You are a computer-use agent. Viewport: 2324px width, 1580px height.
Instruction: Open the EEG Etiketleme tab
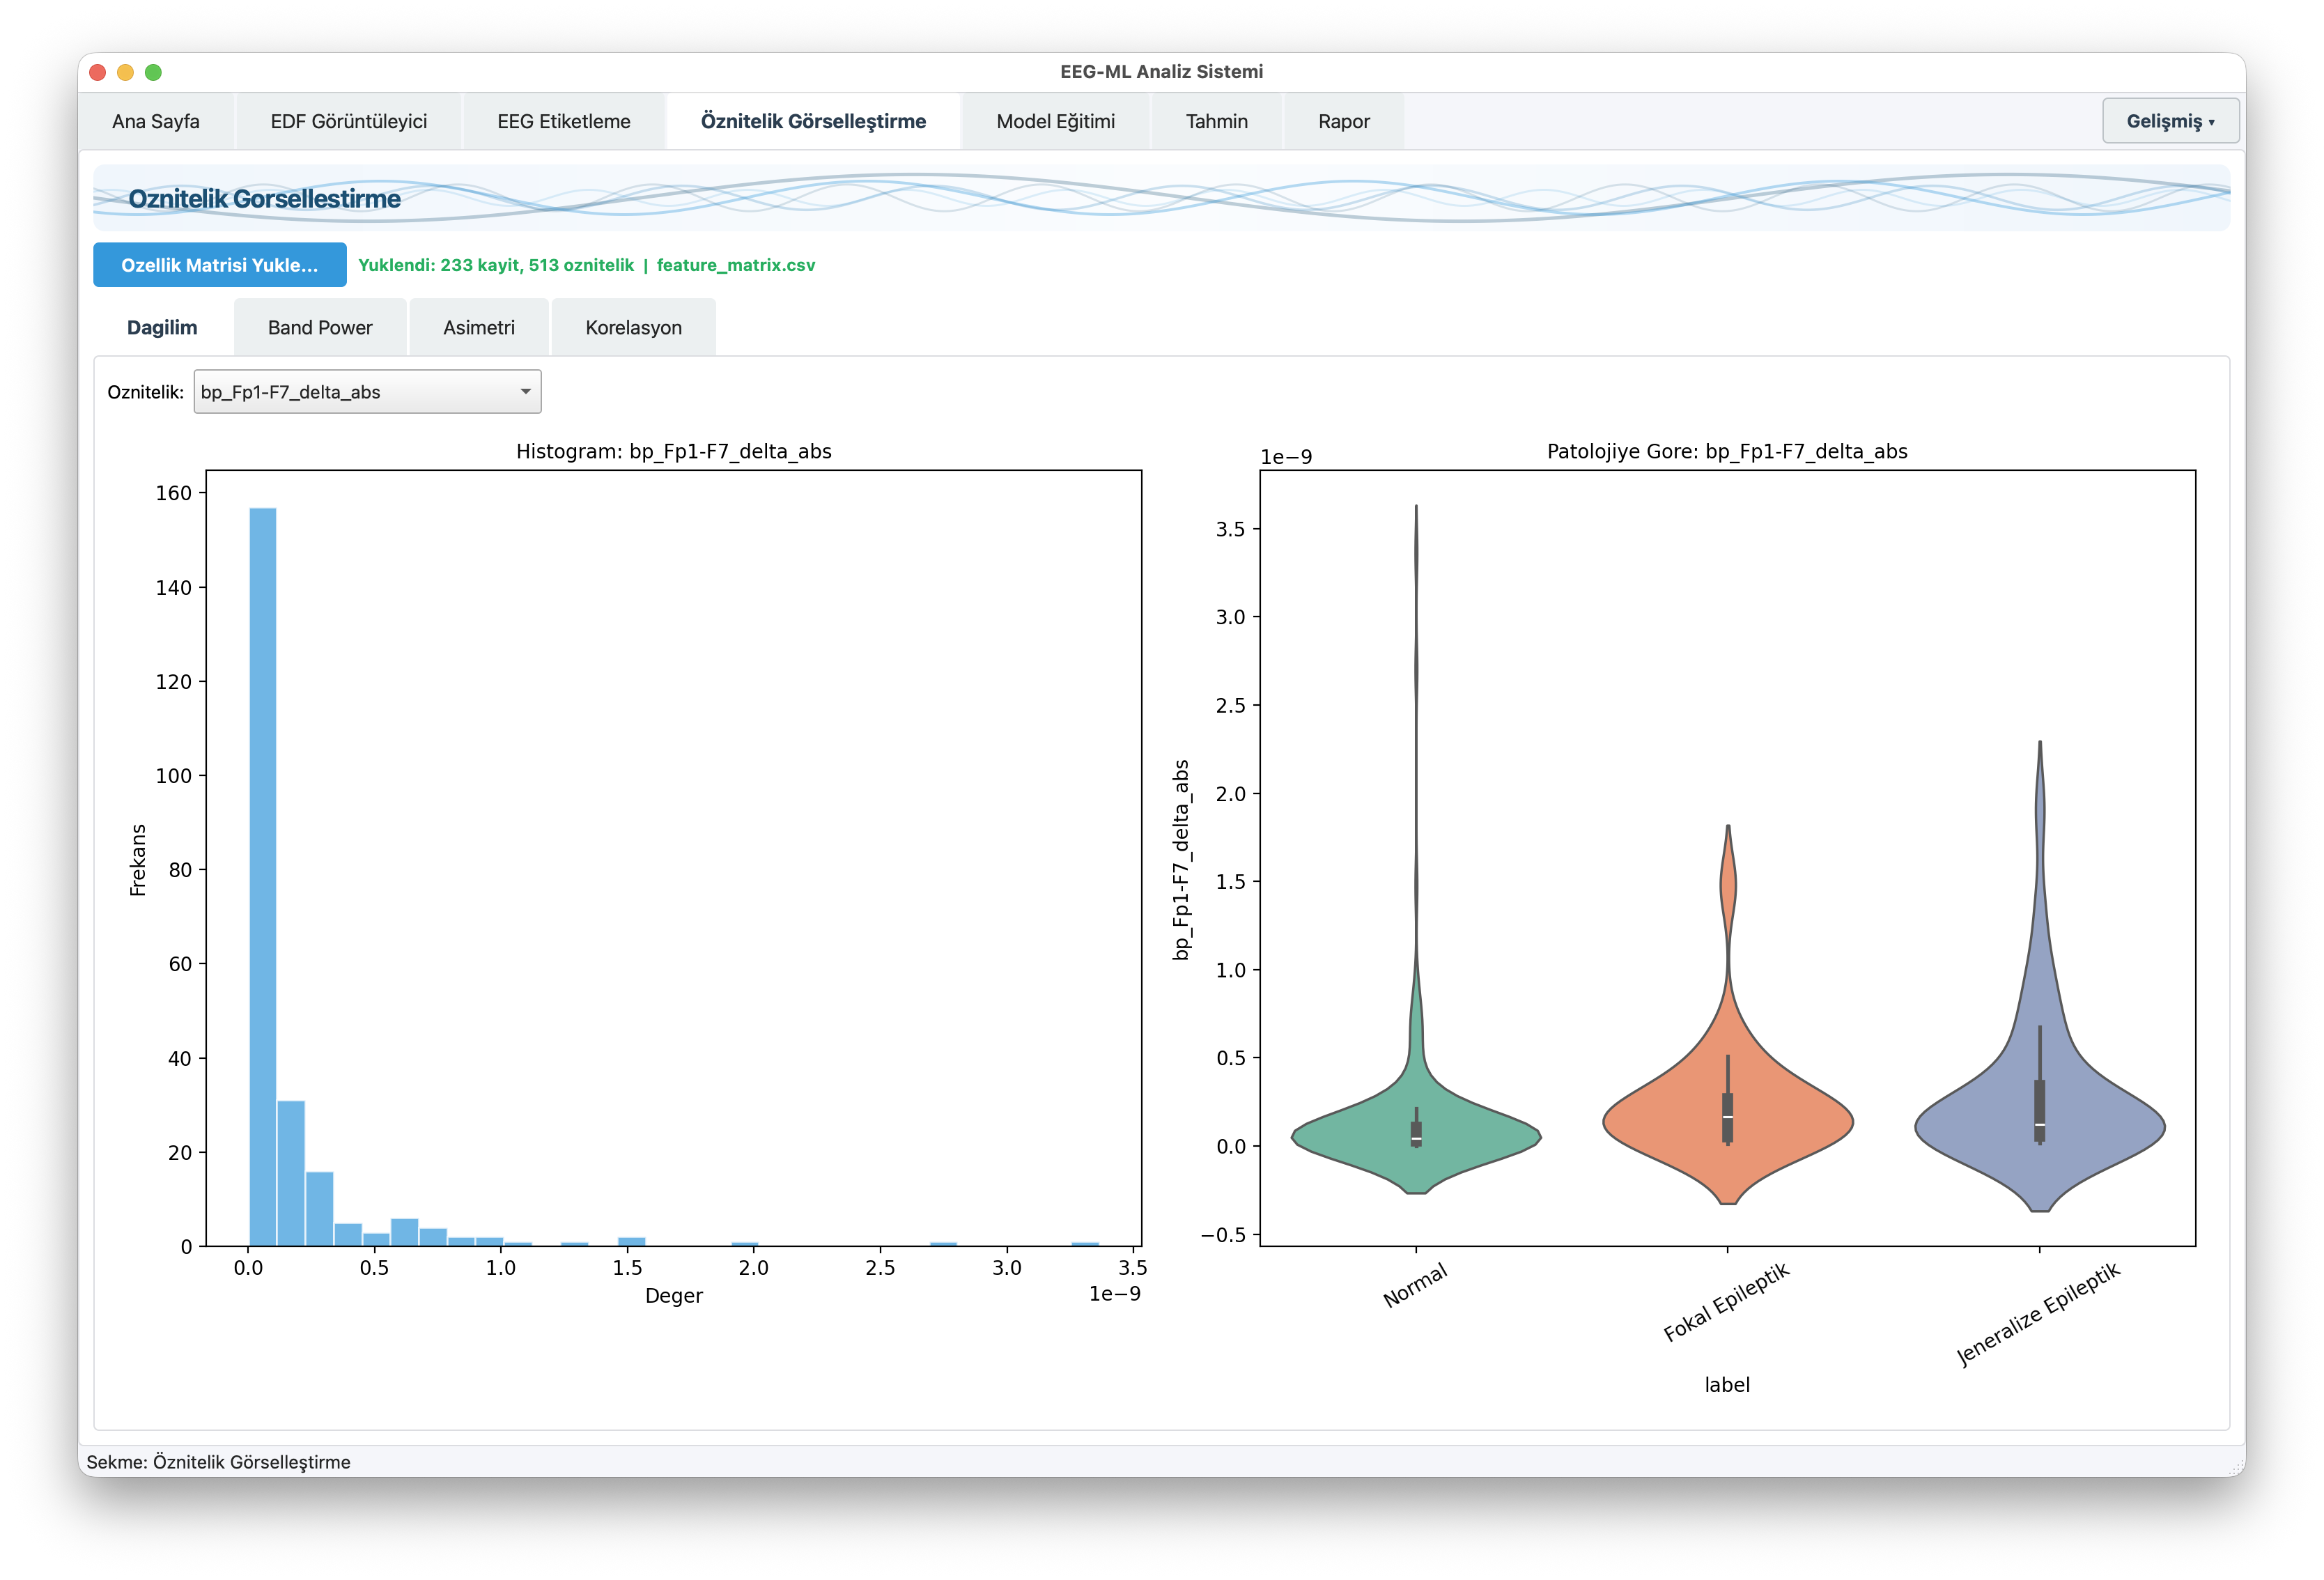click(563, 121)
